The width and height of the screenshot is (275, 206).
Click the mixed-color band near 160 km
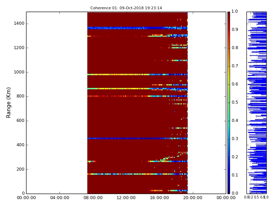(137, 174)
